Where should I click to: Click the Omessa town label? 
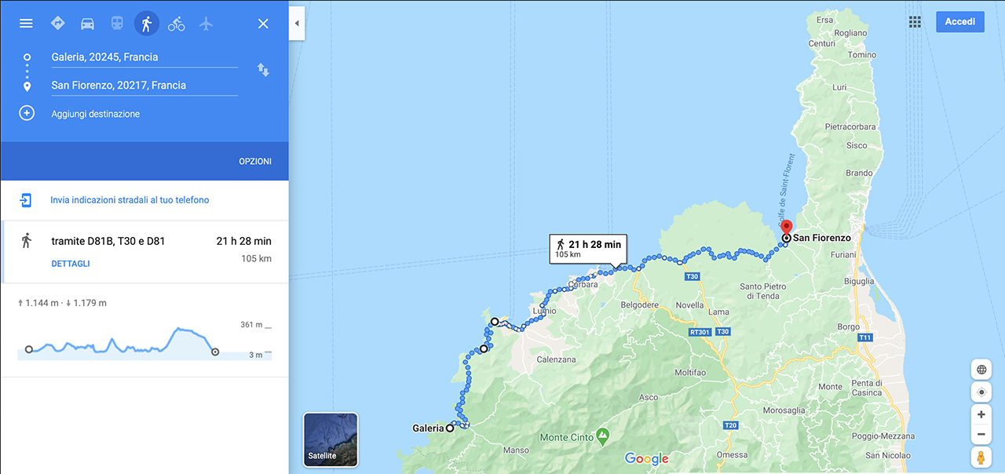point(732,455)
